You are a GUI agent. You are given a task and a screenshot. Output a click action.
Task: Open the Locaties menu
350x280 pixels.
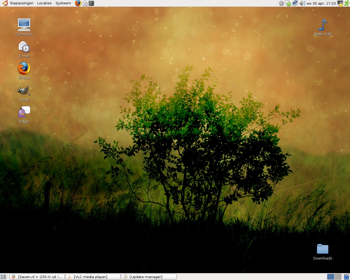pyautogui.click(x=44, y=3)
